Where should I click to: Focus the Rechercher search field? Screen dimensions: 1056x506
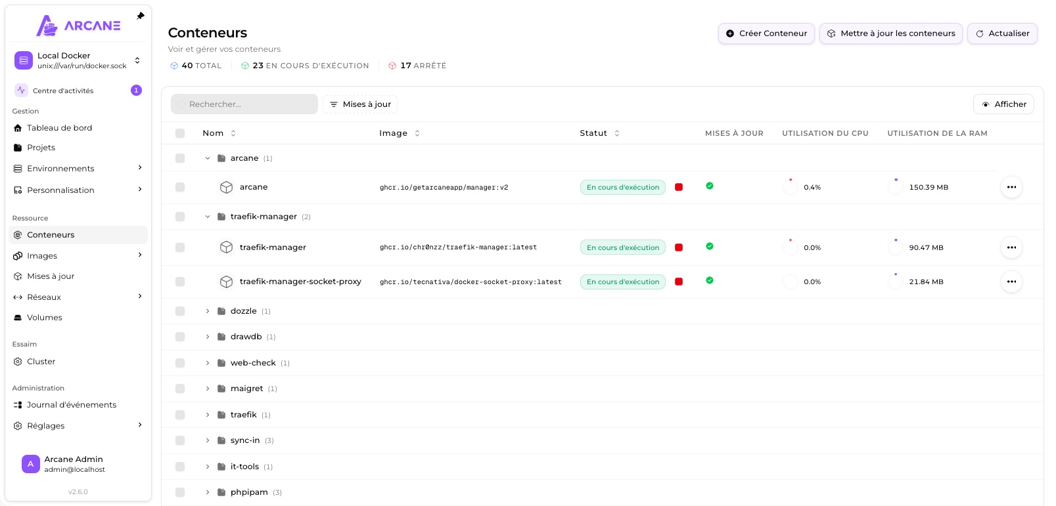point(244,104)
